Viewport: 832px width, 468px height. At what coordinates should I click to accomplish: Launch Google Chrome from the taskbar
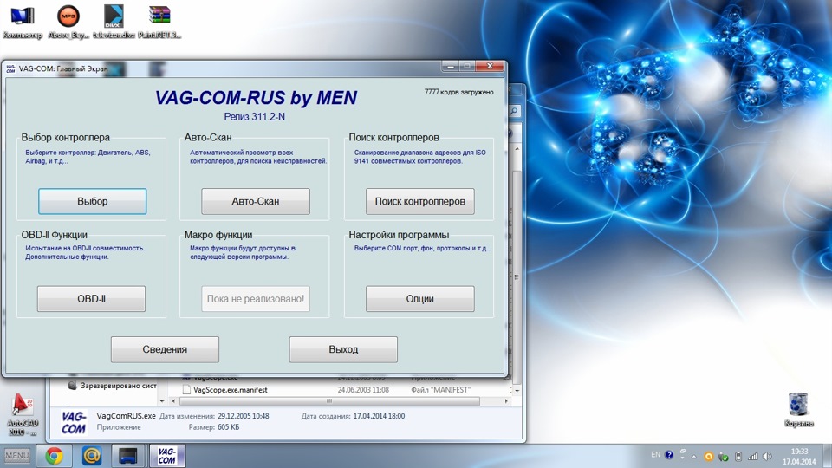point(54,456)
